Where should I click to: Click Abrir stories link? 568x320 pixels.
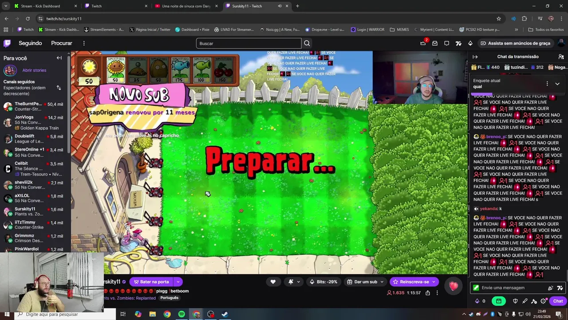click(x=34, y=70)
